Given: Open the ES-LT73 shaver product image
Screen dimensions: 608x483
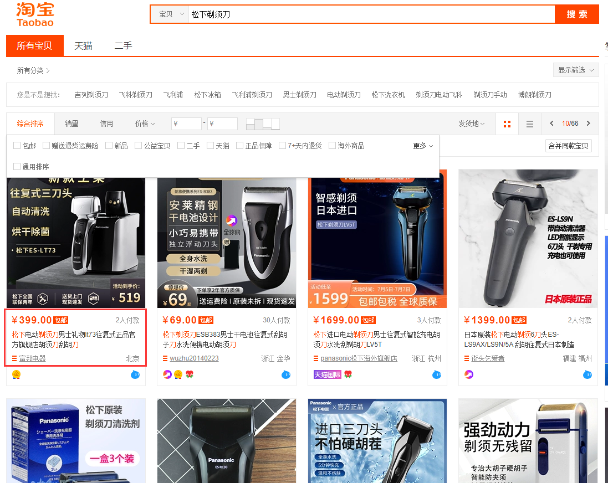Looking at the screenshot, I should tap(76, 243).
